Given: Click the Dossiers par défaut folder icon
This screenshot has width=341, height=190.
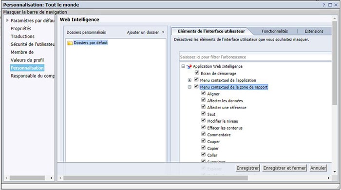Looking at the screenshot, I should pos(70,43).
